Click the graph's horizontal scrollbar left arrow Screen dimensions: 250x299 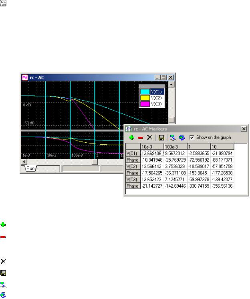24,162
